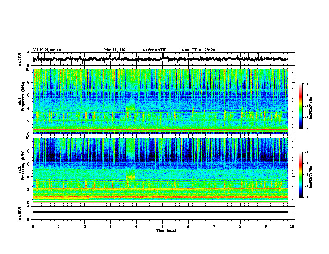The image size is (329, 254).
Task: Select the ch.1 spectrogram color bar
Action: pyautogui.click(x=301, y=106)
